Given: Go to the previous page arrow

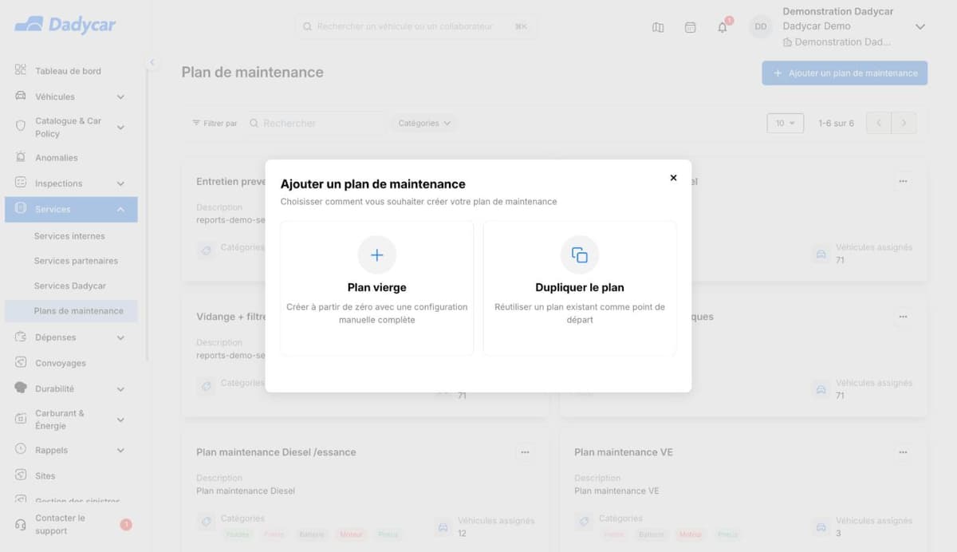Looking at the screenshot, I should tap(879, 123).
